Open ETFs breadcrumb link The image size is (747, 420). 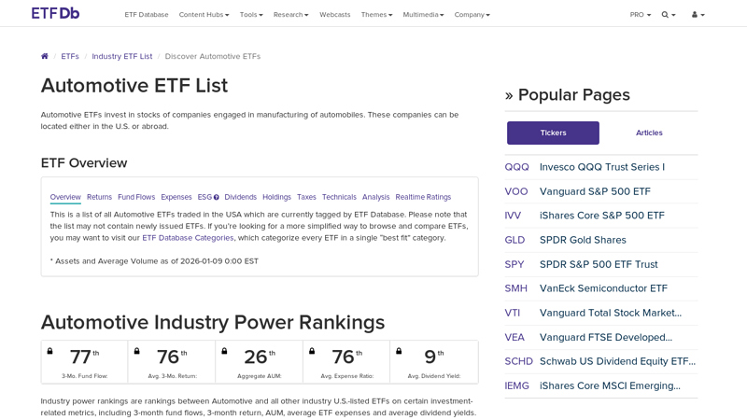[x=70, y=56]
